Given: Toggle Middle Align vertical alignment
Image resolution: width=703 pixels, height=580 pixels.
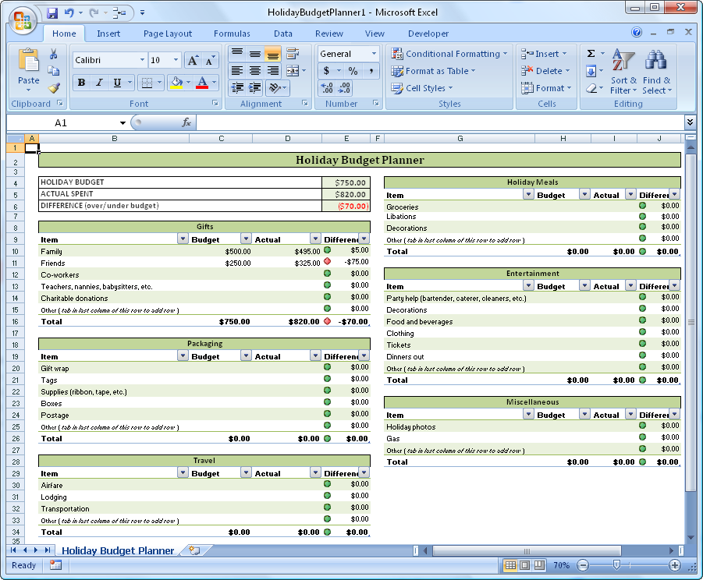Looking at the screenshot, I should (254, 54).
